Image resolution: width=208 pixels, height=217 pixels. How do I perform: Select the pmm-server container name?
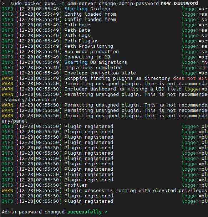pyautogui.click(x=81, y=3)
